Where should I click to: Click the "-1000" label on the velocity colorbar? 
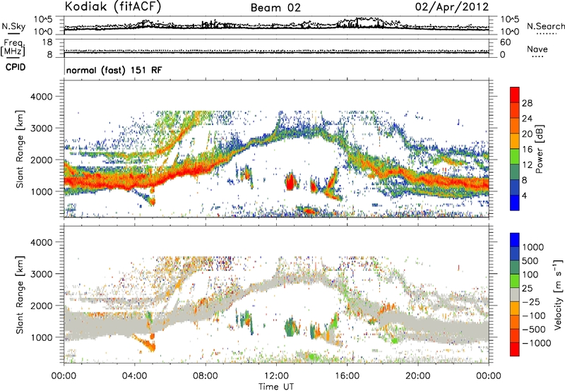[x=537, y=343]
